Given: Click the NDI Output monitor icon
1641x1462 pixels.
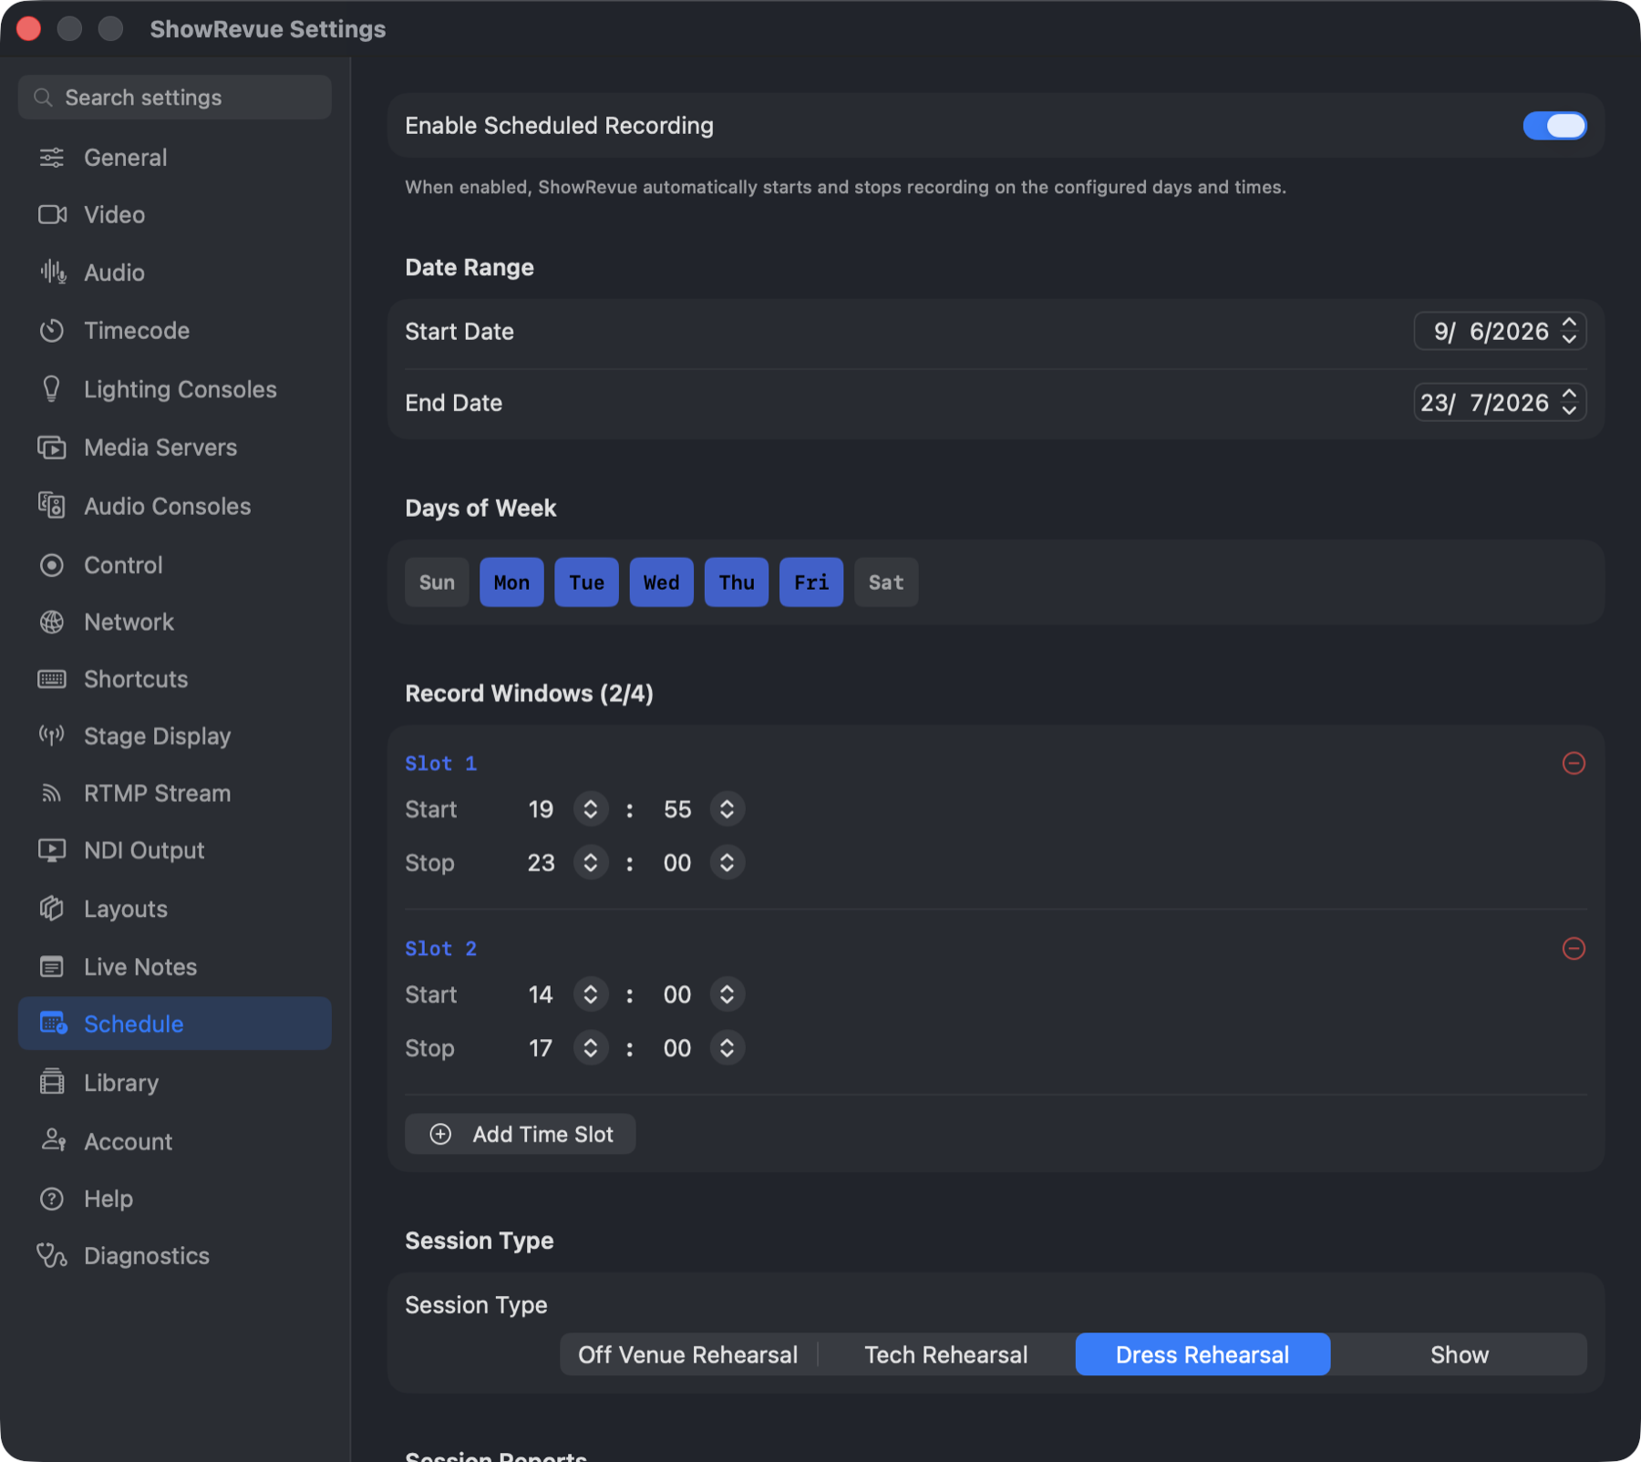Looking at the screenshot, I should 52,850.
